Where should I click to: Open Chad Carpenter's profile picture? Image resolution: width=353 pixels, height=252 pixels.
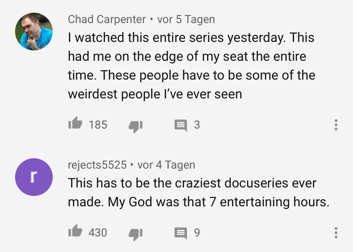(34, 31)
